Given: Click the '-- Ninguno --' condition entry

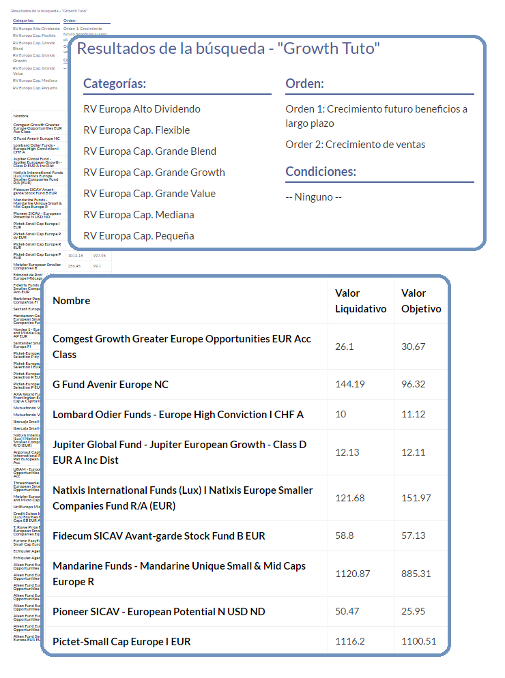Looking at the screenshot, I should pyautogui.click(x=313, y=197).
